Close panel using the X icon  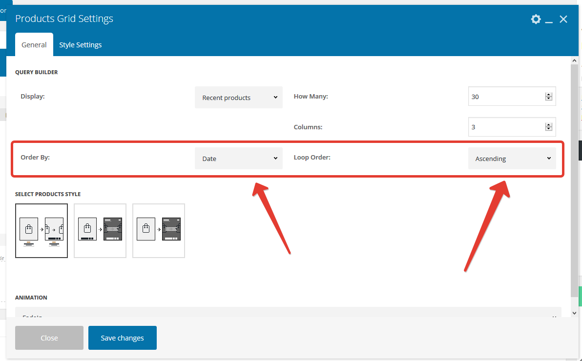click(x=563, y=19)
